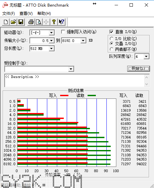Click inside the Description text box
The height and width of the screenshot is (188, 154).
pos(74,80)
